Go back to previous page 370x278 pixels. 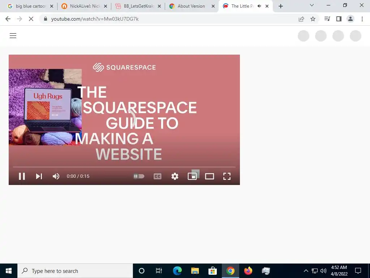8,19
